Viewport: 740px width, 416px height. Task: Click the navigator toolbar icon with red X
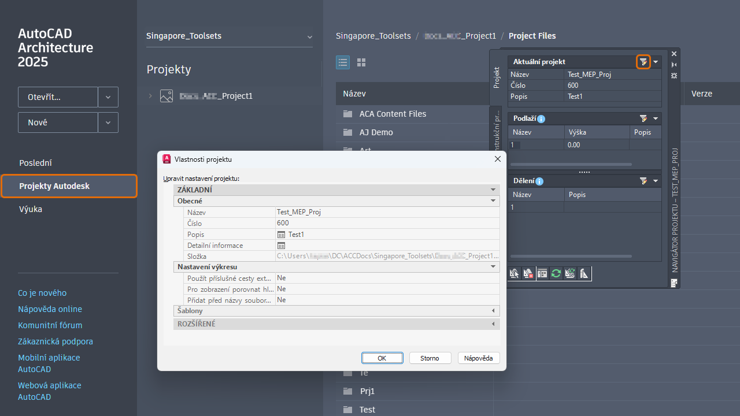click(x=528, y=273)
